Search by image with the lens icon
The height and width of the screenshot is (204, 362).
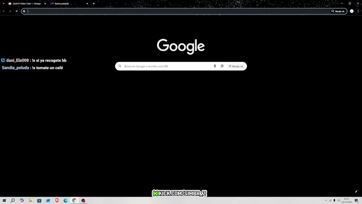point(222,66)
